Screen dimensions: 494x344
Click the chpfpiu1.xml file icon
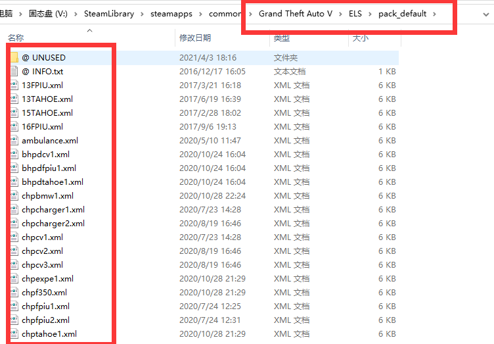pyautogui.click(x=14, y=307)
